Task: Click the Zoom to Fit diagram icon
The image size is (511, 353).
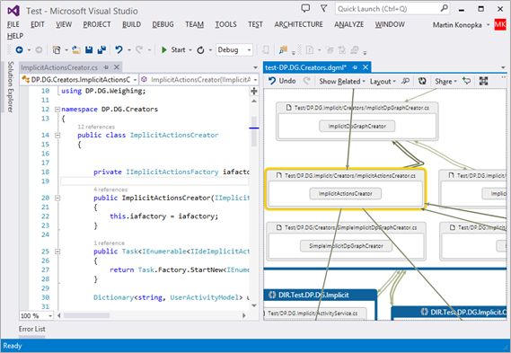Action: pyautogui.click(x=484, y=81)
